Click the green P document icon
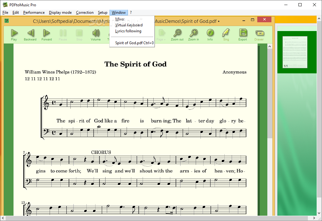 pos(7,21)
